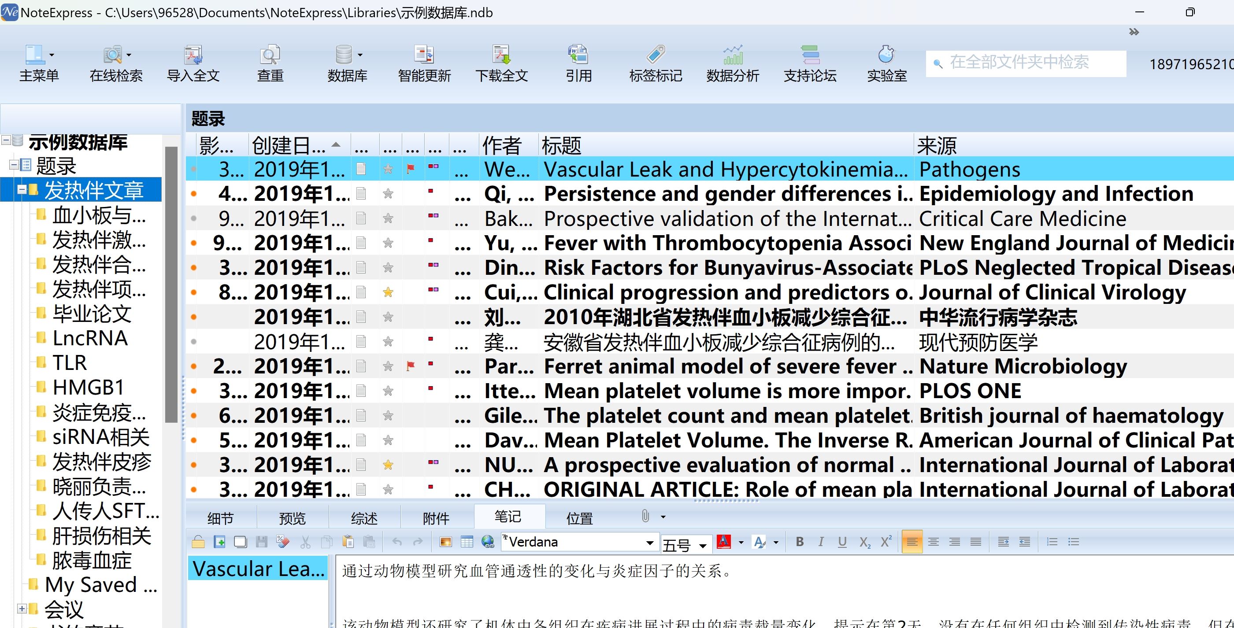
Task: Toggle underline formatting in note editor
Action: (842, 542)
